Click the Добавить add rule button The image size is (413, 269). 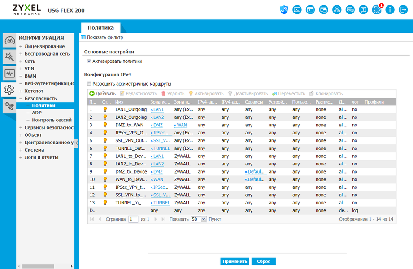pos(102,94)
